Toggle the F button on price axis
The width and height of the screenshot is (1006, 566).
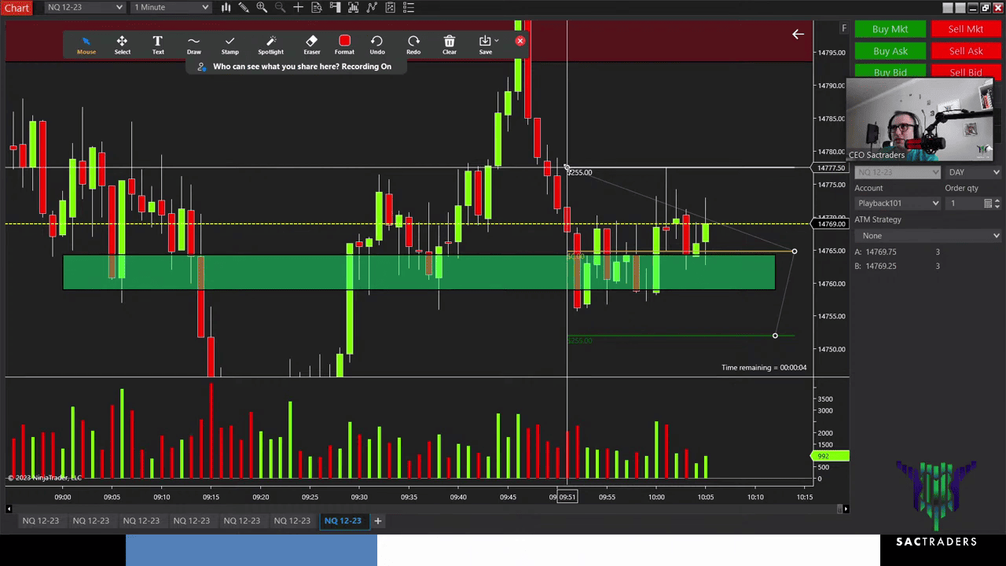(844, 28)
